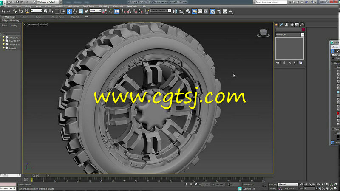Toggle Window/Crossing selection mode
Viewport: 340px width, 191px height.
(x=62, y=11)
